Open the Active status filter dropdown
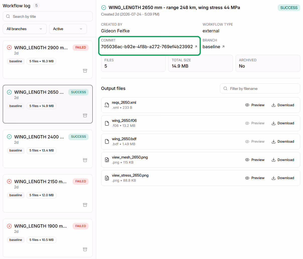303x259 pixels. tap(68, 29)
